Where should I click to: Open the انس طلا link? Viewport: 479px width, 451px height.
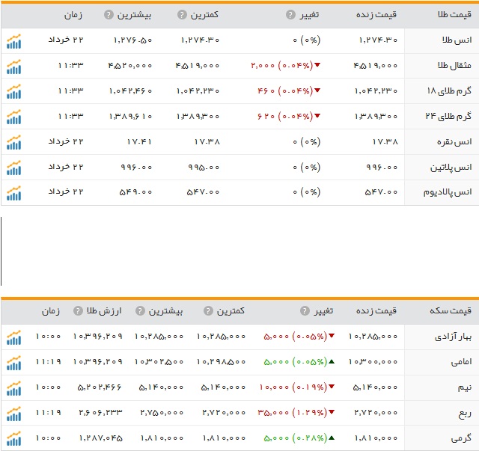(457, 40)
